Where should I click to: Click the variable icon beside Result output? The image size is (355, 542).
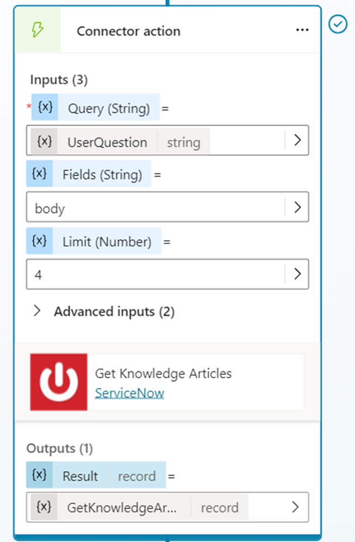tap(40, 476)
